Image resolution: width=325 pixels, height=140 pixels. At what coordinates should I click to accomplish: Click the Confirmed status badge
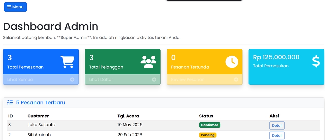[x=210, y=125]
